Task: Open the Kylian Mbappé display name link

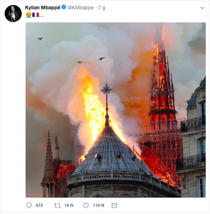Action: pos(43,7)
